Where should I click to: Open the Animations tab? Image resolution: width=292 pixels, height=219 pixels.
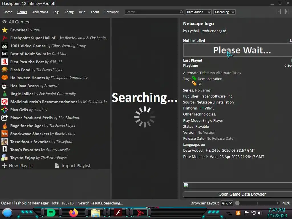40,12
